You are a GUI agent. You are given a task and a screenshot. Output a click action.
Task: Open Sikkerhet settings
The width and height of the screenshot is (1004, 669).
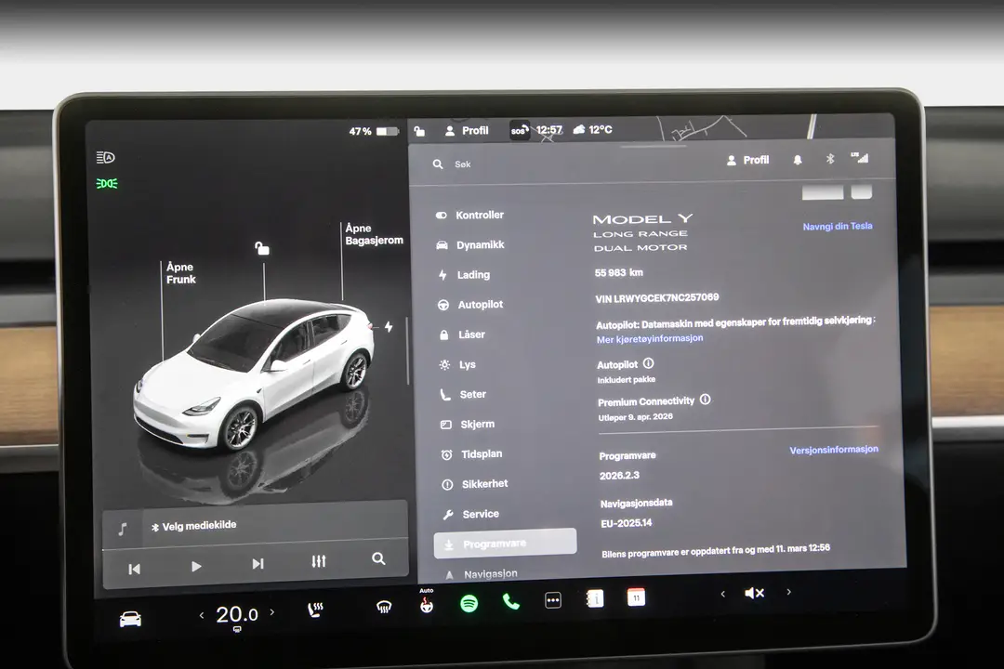click(x=475, y=484)
